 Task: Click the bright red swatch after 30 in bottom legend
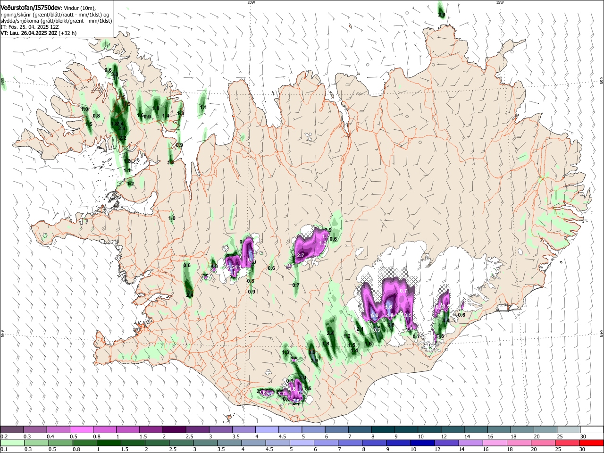click(x=592, y=443)
